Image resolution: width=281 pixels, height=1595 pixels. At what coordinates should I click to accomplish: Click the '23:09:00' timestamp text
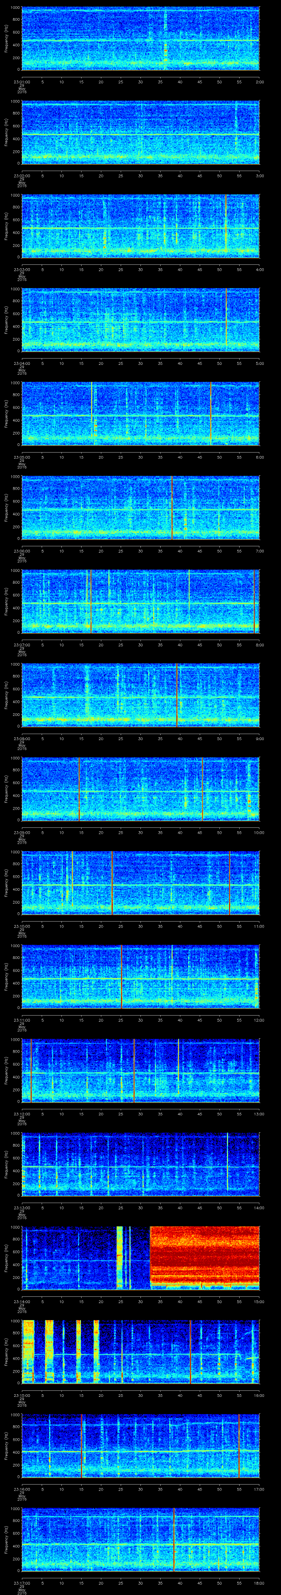point(22,832)
